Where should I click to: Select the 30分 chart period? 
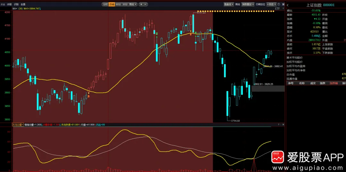pyautogui.click(x=125, y=4)
